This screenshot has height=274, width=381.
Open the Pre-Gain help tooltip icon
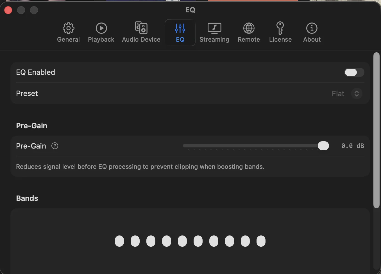coord(55,146)
